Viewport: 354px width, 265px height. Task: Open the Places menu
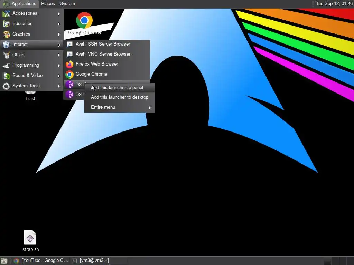[48, 3]
